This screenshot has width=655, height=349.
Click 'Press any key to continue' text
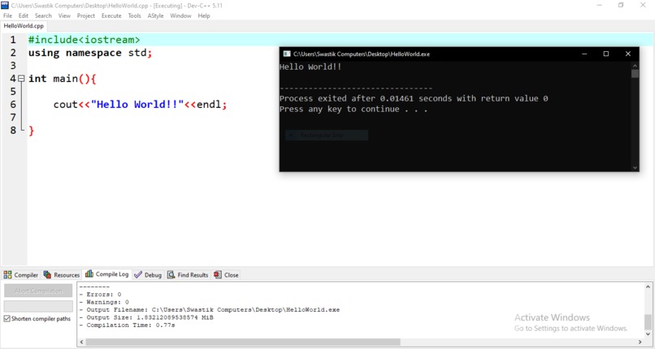click(x=354, y=110)
